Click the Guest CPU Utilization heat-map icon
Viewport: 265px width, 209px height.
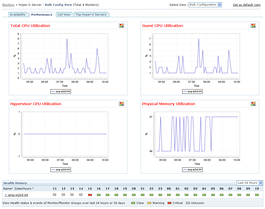pos(253,26)
